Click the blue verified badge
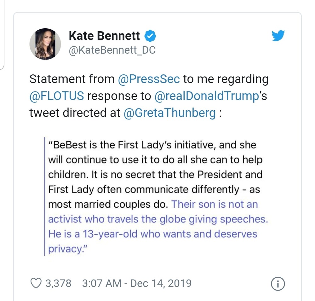This screenshot has height=301, width=315. click(x=150, y=36)
